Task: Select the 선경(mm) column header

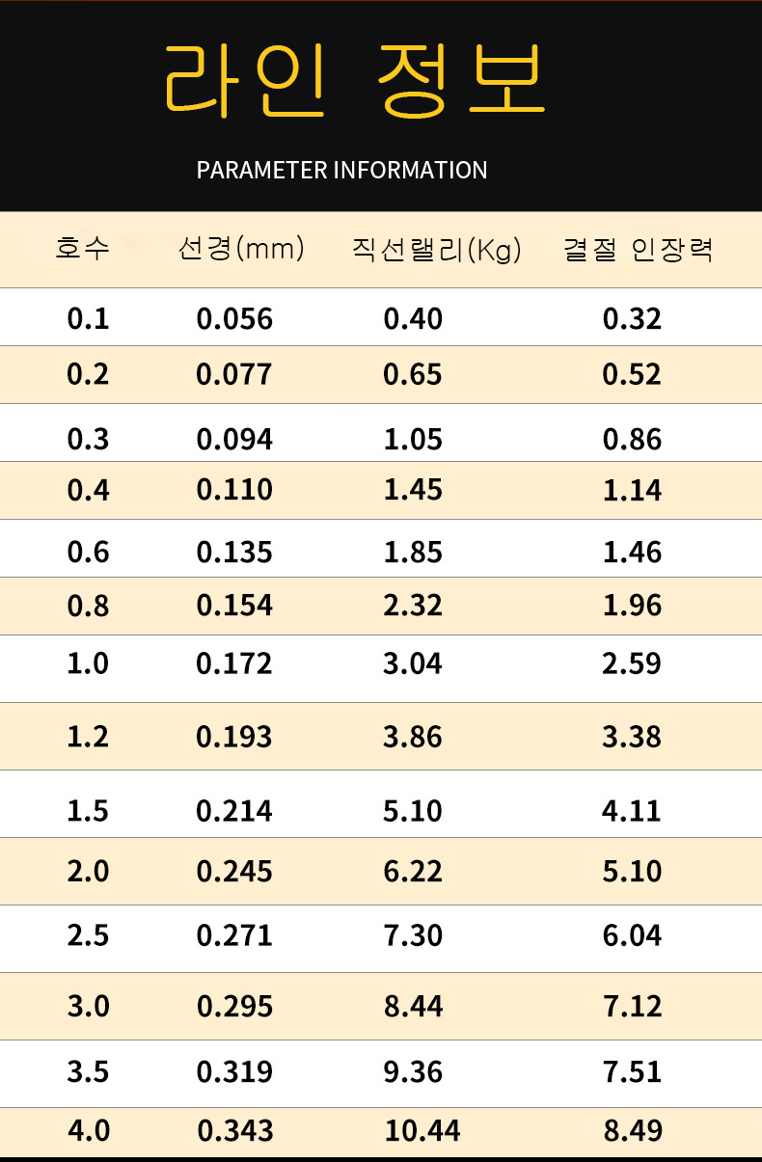Action: 241,250
